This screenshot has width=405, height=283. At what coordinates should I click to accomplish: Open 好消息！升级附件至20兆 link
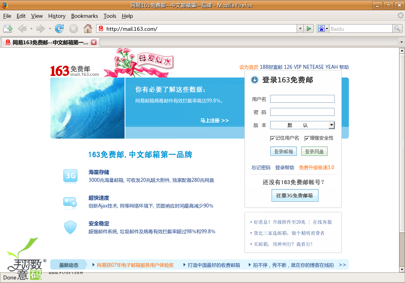click(x=280, y=222)
